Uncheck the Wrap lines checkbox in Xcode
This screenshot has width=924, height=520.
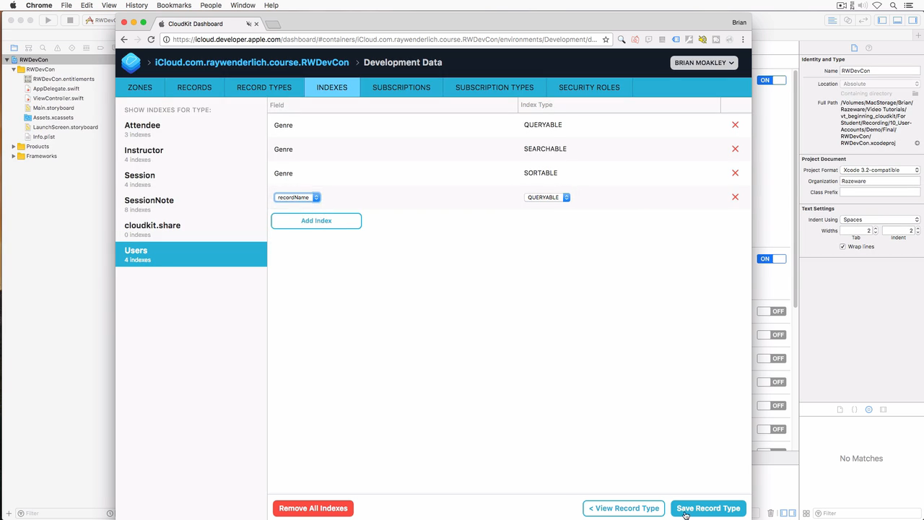[x=842, y=247]
